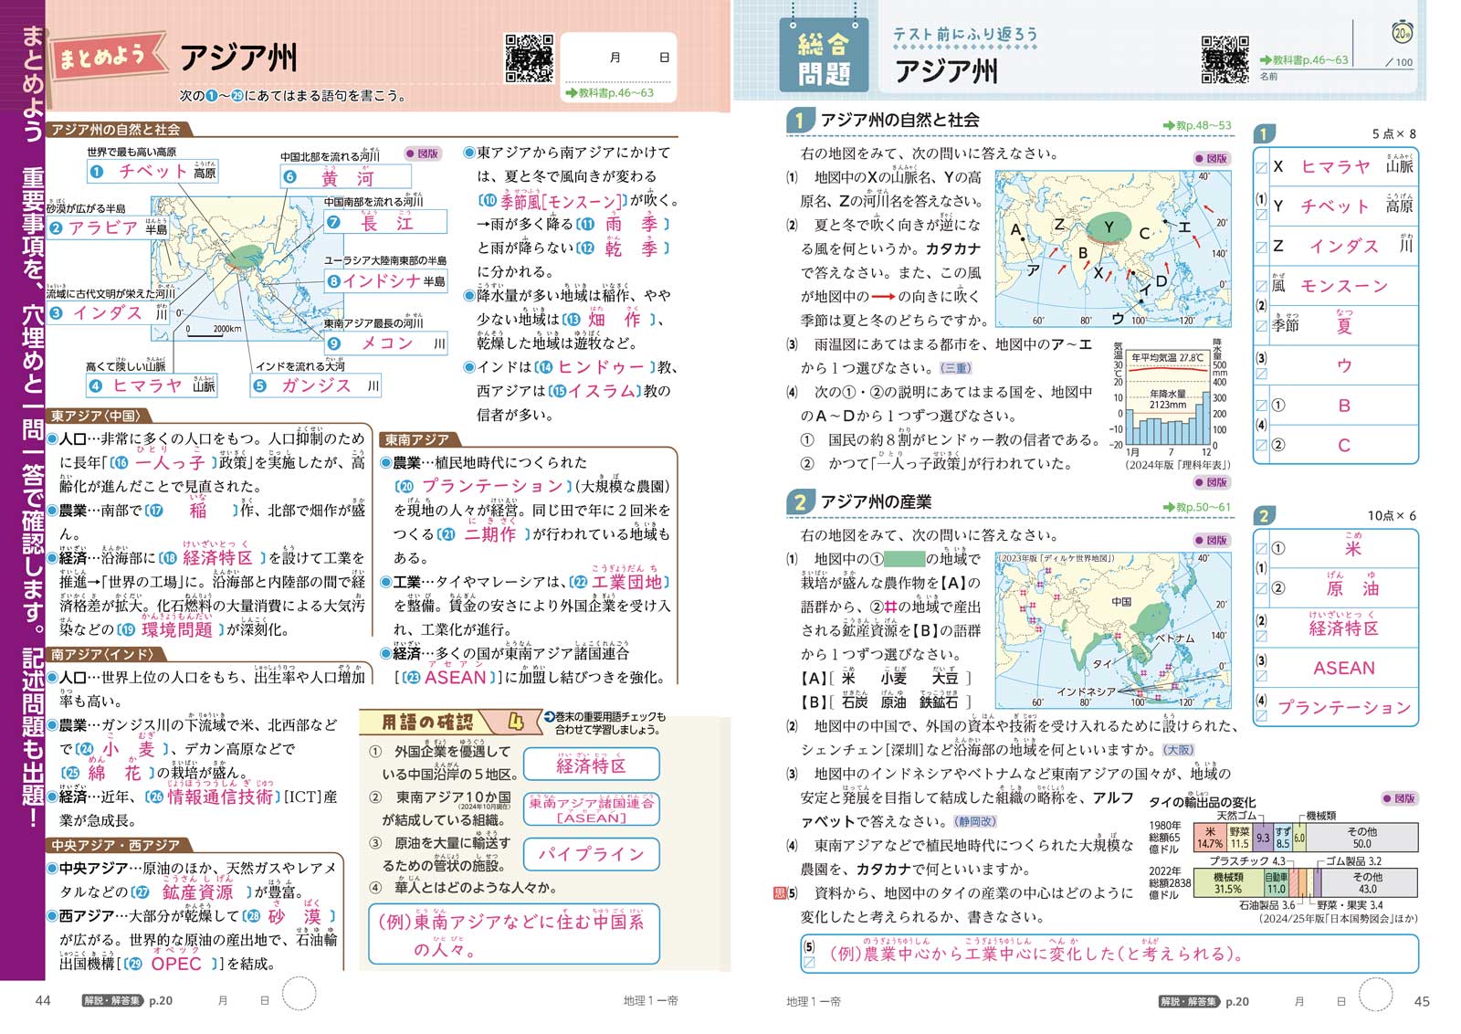Click the 図版 badge beside タイの輸出品の変化
Viewport: 1461px width, 1034px height.
(x=1399, y=797)
